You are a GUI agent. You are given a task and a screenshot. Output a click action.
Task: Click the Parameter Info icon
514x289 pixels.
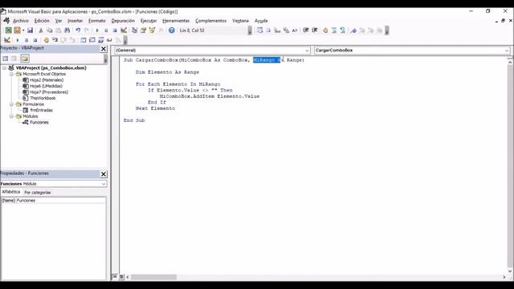tap(286, 31)
